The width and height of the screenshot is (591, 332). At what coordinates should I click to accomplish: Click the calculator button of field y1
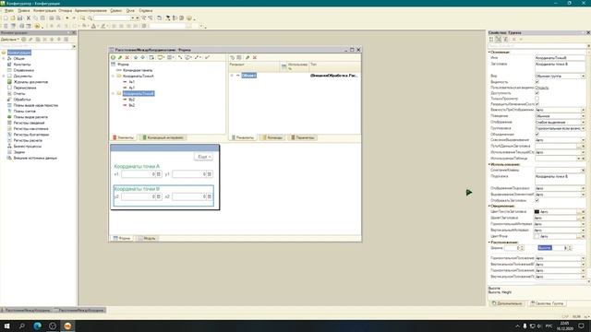[210, 174]
